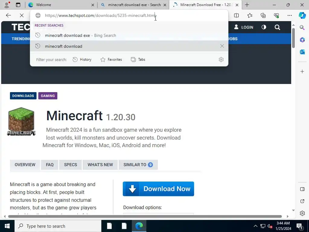Show hidden system tray icons
The width and height of the screenshot is (309, 232).
[255, 226]
